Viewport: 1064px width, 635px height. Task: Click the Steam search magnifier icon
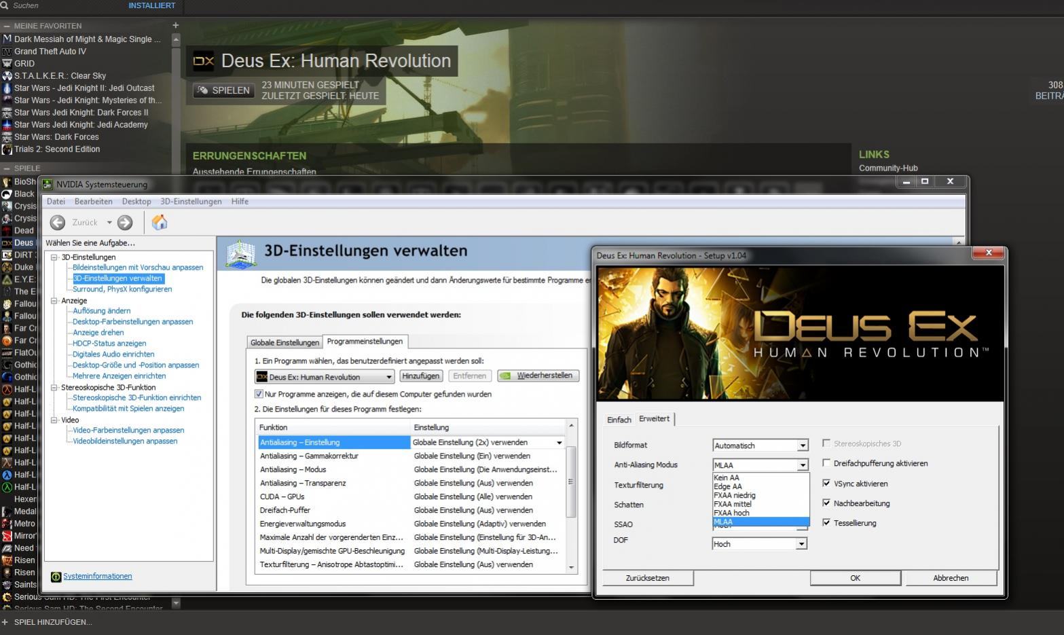click(4, 5)
